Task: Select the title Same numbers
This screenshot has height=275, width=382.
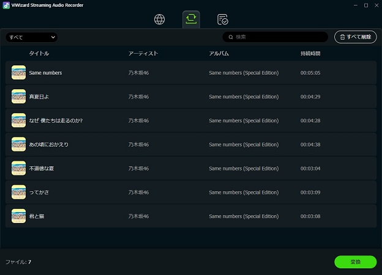Action: point(45,73)
